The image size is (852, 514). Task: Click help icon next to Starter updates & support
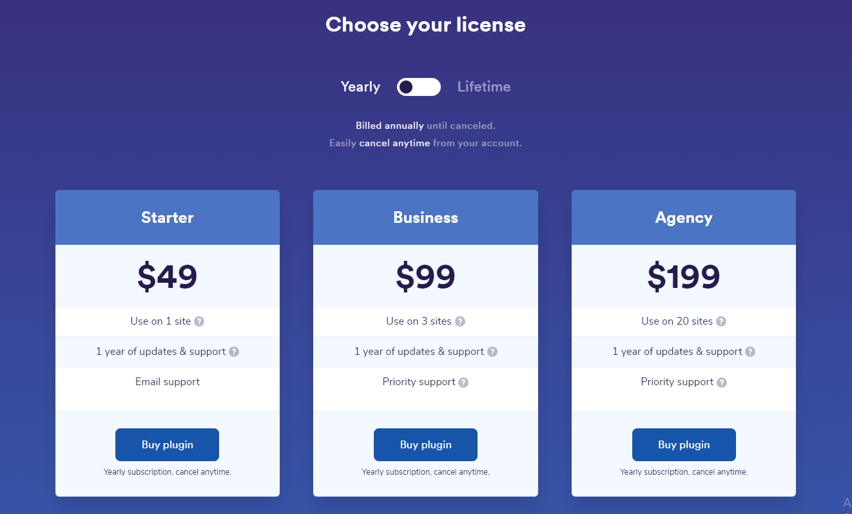pos(234,352)
